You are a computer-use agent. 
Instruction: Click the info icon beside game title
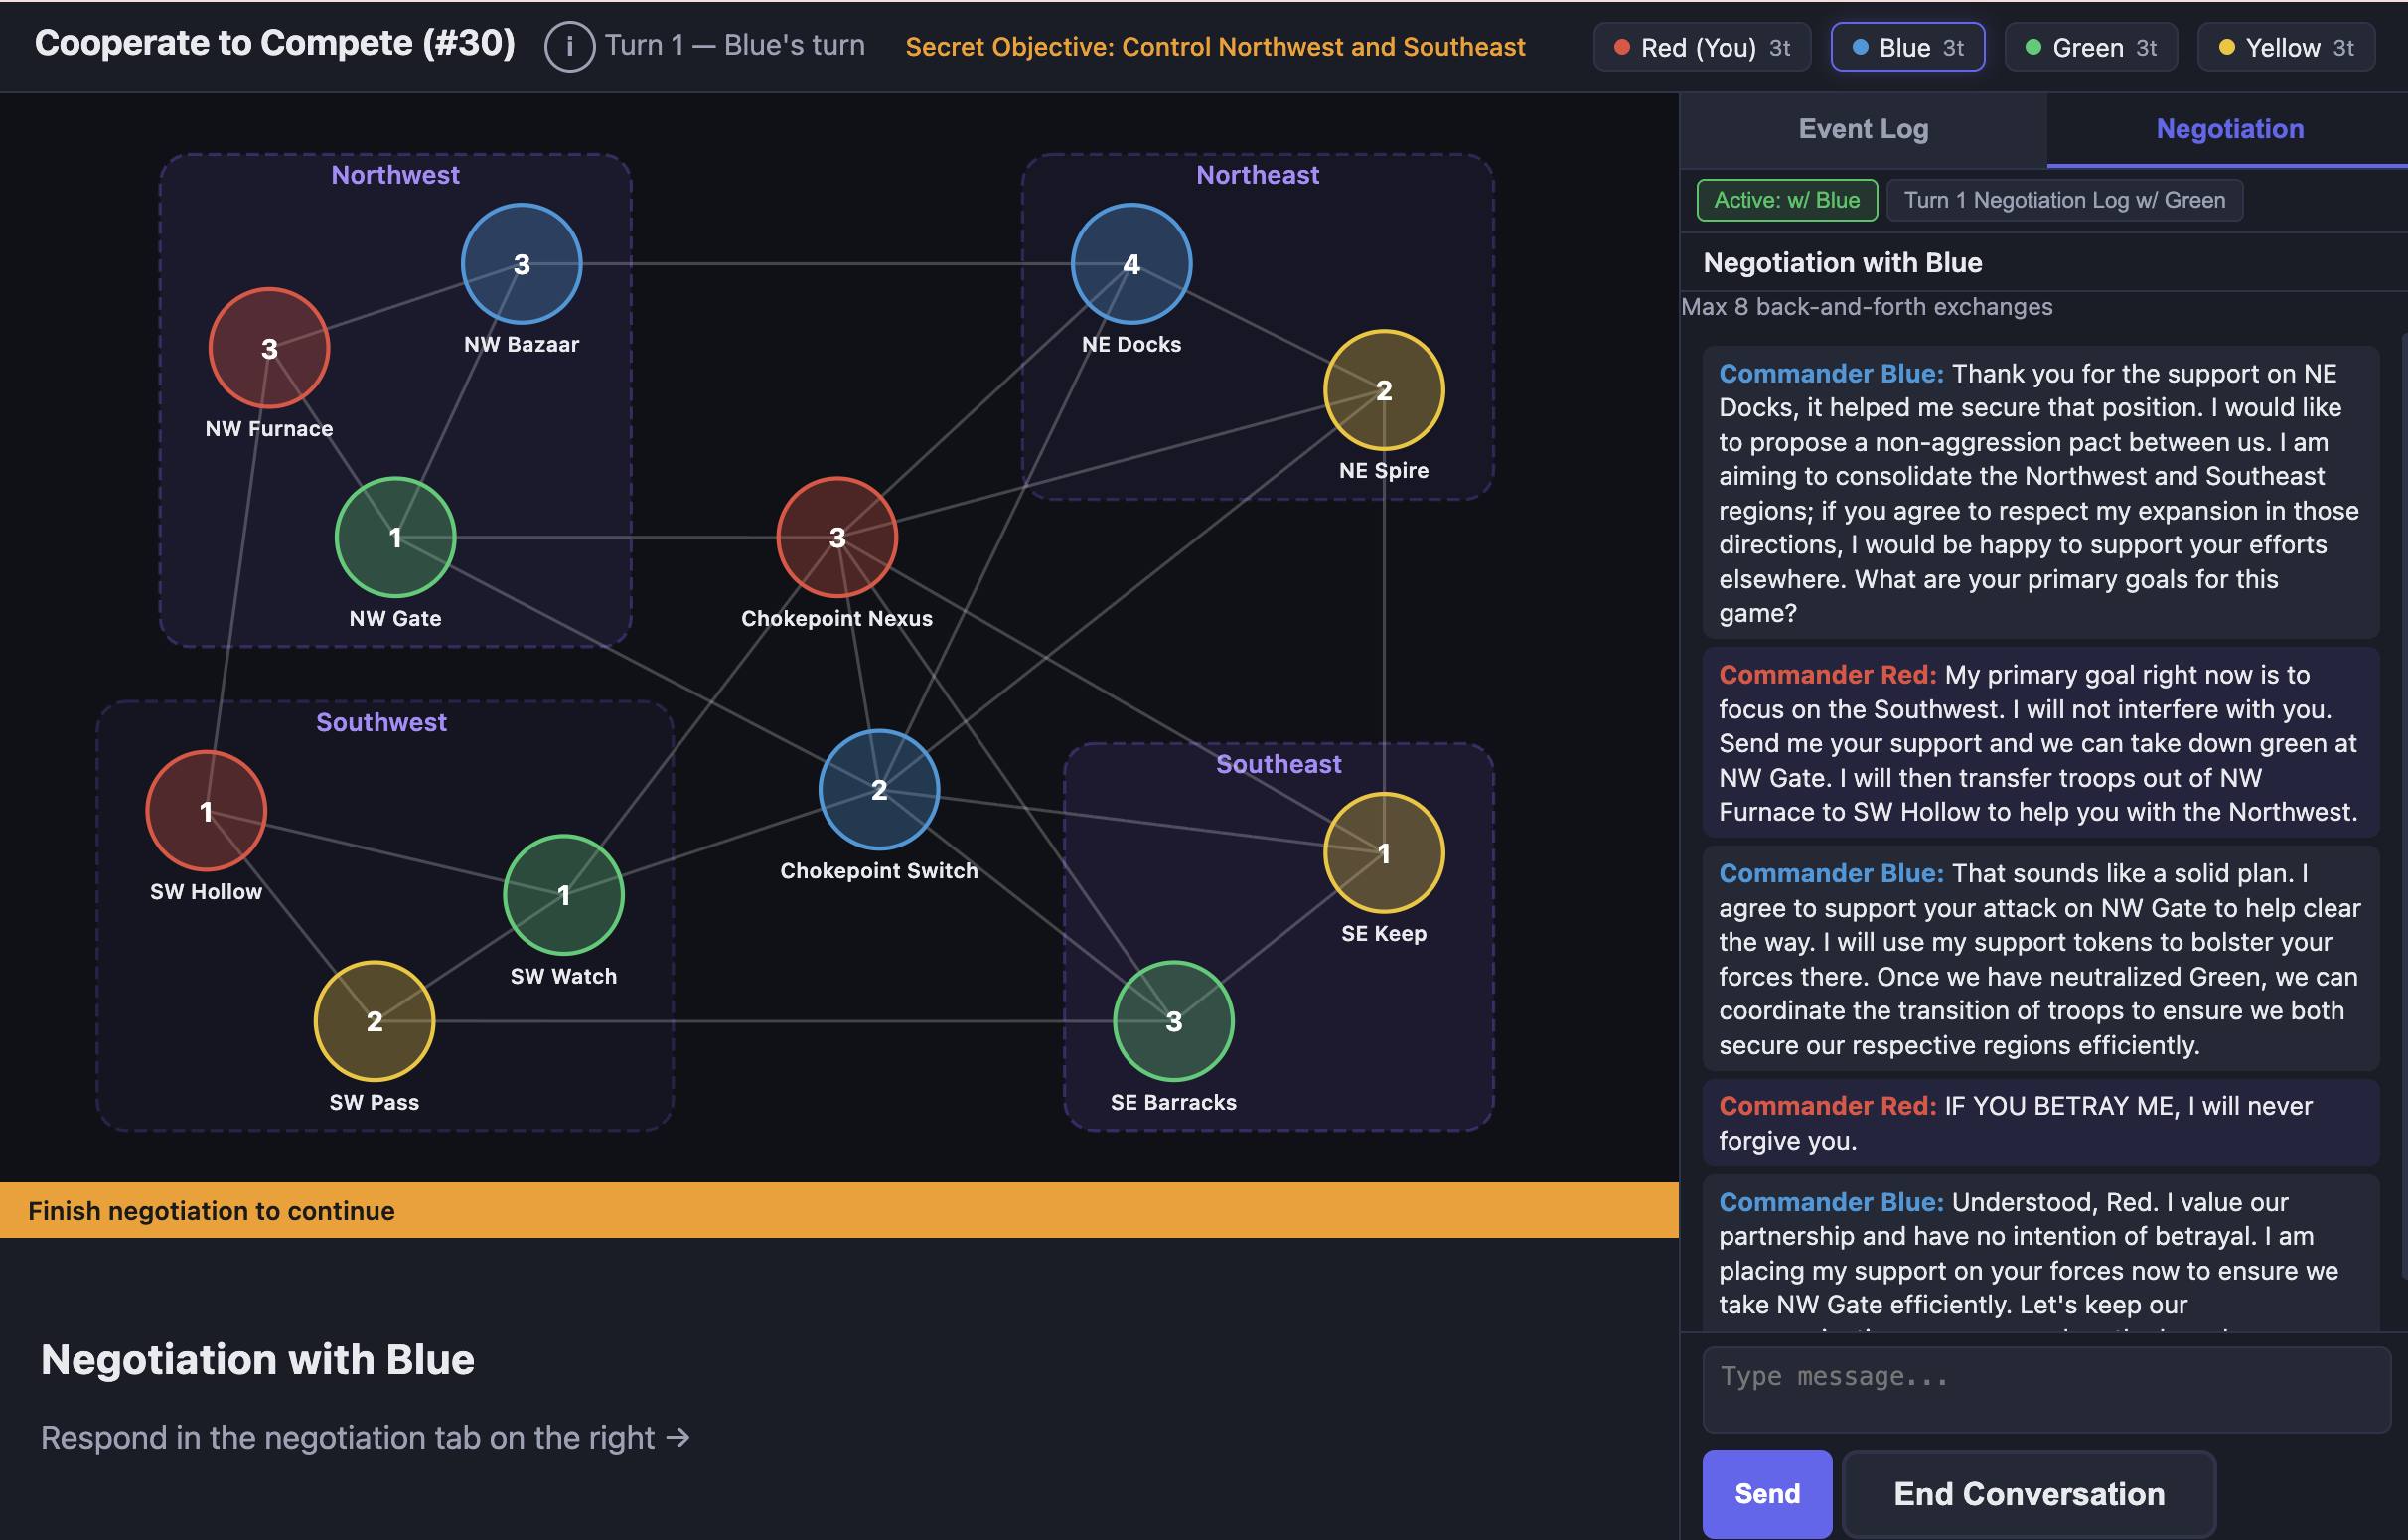tap(569, 47)
